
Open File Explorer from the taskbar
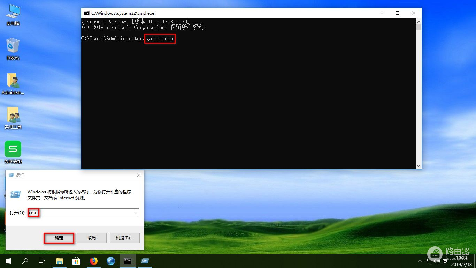(60, 261)
